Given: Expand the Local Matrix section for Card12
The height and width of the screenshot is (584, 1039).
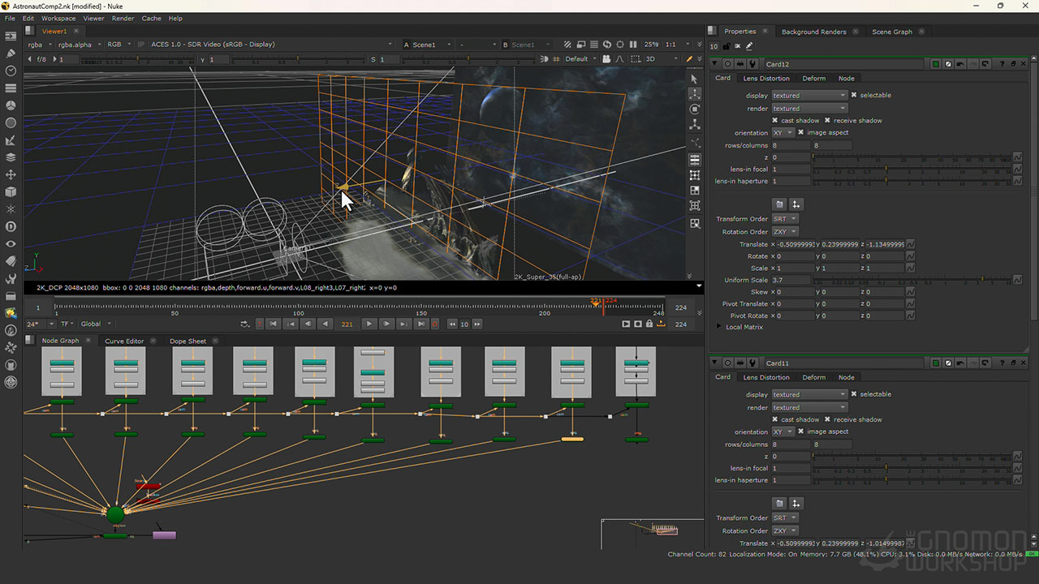Looking at the screenshot, I should 718,328.
